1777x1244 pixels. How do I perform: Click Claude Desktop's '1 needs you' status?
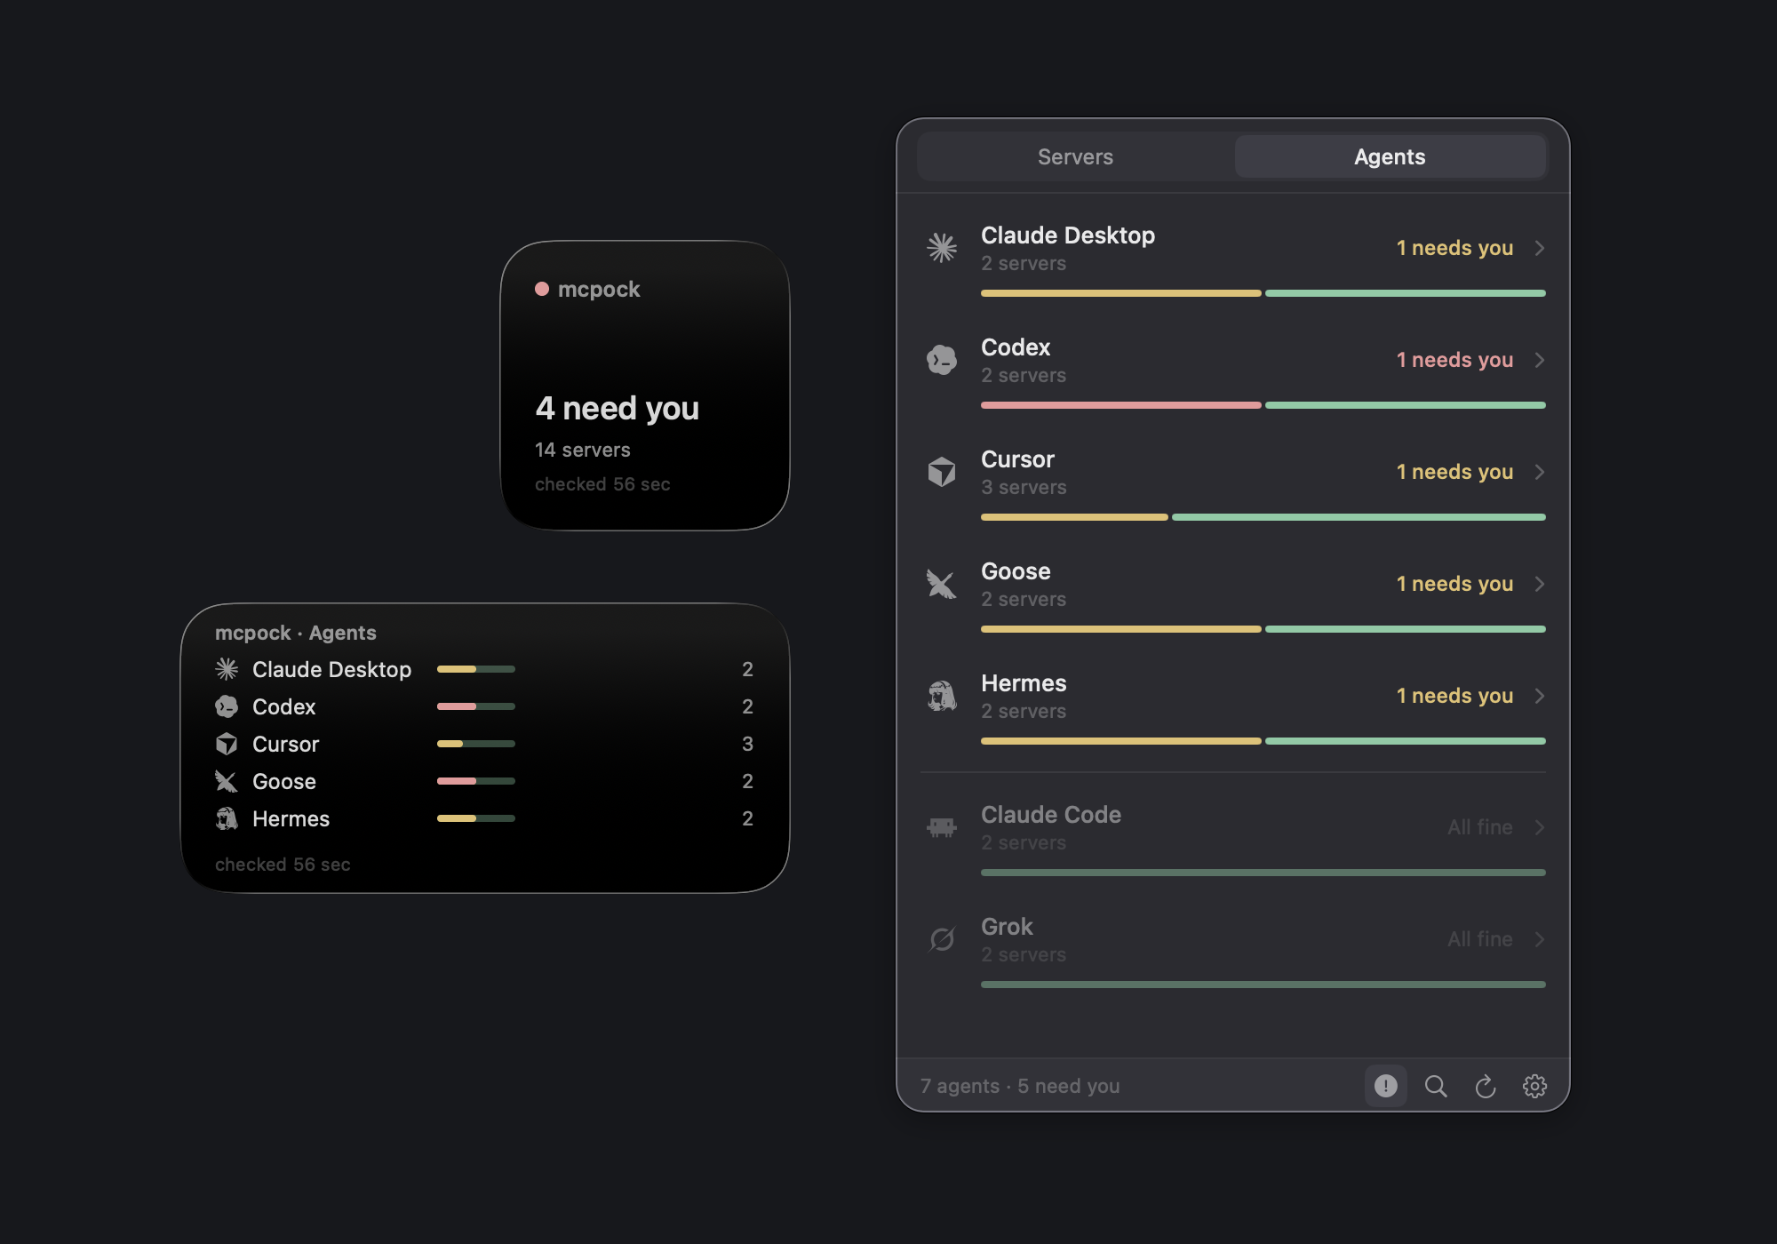coord(1454,248)
